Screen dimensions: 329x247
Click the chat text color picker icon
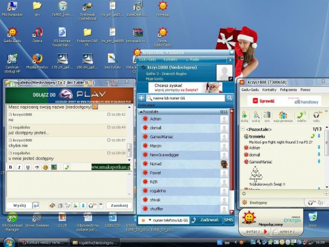click(x=37, y=167)
